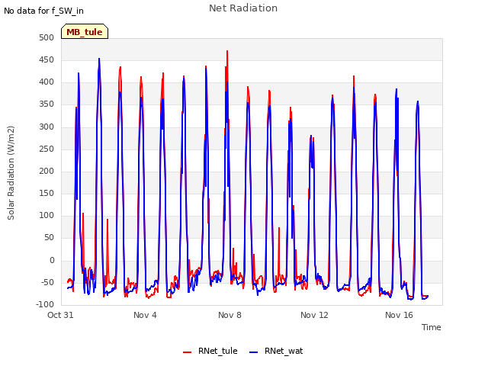The height and width of the screenshot is (366, 488).
Task: Click the 200 y-axis tick label
Action: (x=47, y=171)
